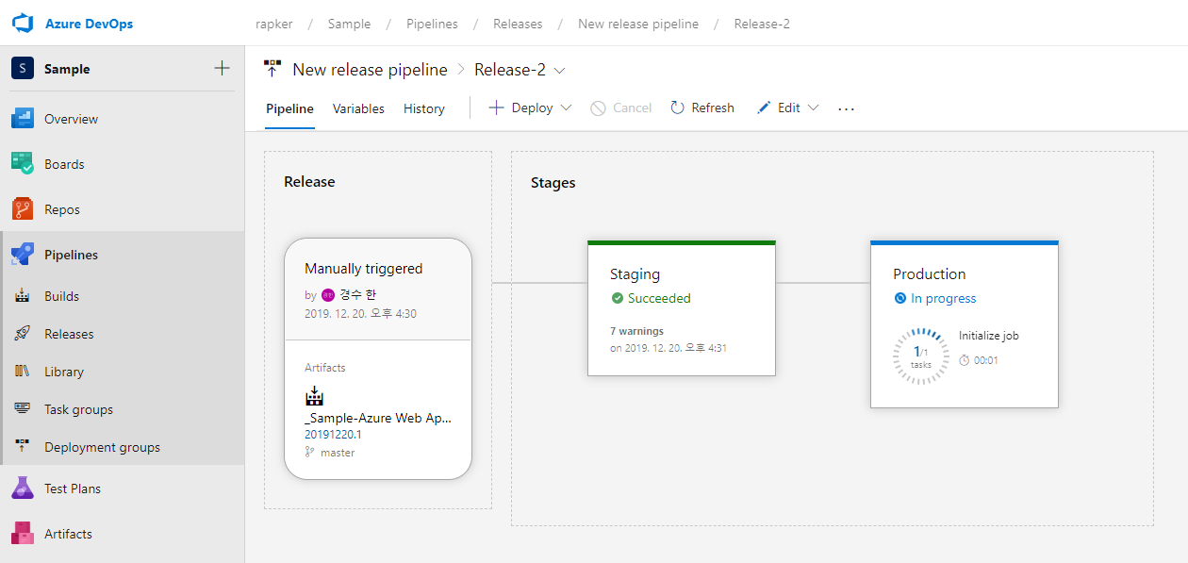1188x563 pixels.
Task: Click the In progress status link
Action: tap(943, 298)
